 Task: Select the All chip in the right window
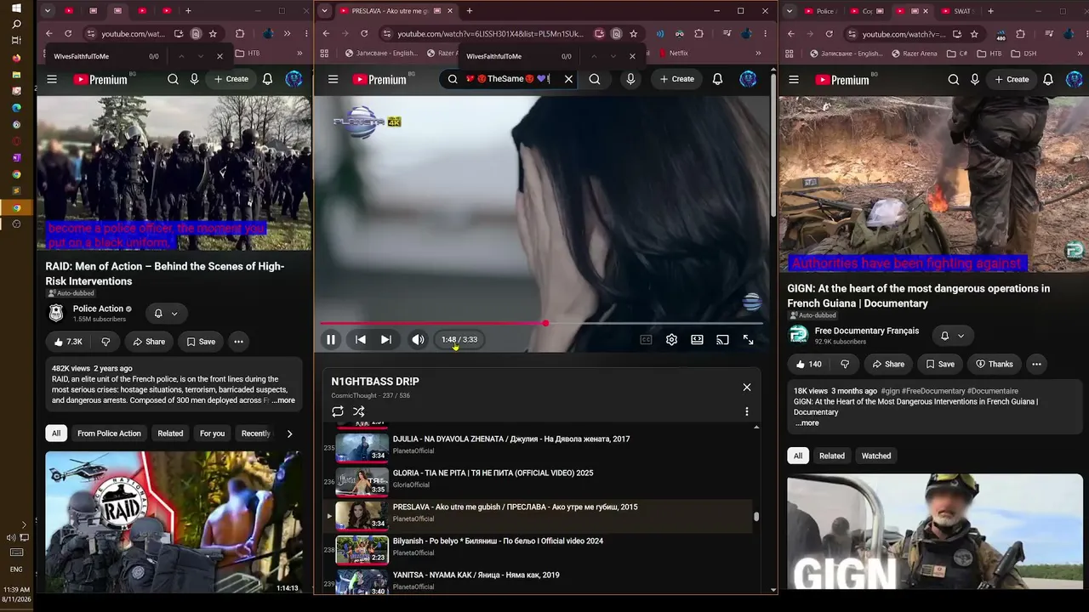[798, 456]
